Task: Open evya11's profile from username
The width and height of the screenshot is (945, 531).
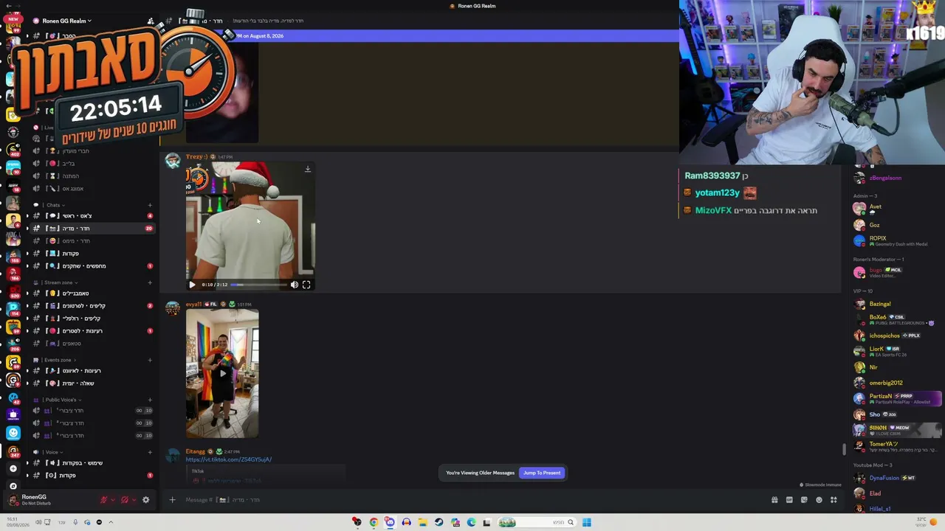Action: point(193,305)
